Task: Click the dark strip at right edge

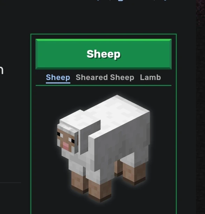Action: [x=200, y=107]
